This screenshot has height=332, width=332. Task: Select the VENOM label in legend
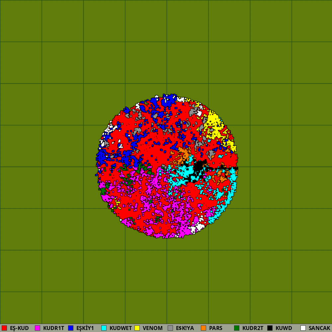(152, 328)
